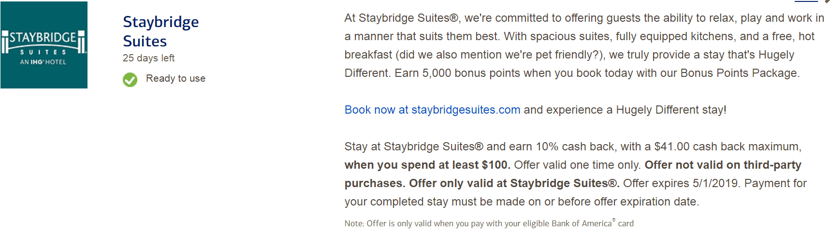Click "AN IHG HOTEL" text in the logo

click(43, 62)
